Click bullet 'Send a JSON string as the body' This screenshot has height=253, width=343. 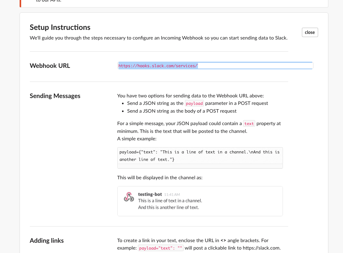[182, 111]
